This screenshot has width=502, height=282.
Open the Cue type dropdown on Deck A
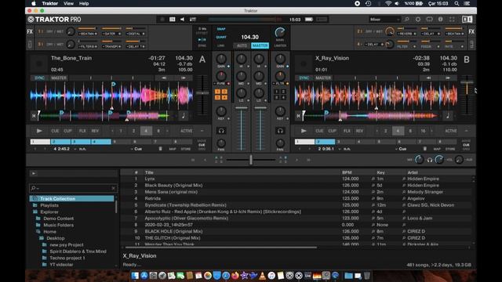[136, 149]
